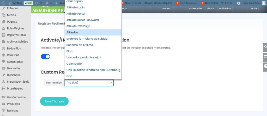Open the Notifications tab

tap(225, 9)
